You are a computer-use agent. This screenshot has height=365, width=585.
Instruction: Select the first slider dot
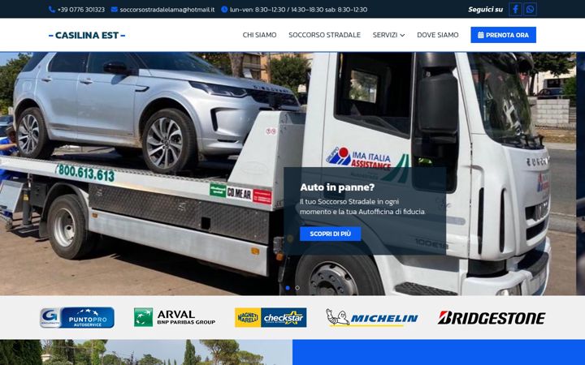[288, 288]
